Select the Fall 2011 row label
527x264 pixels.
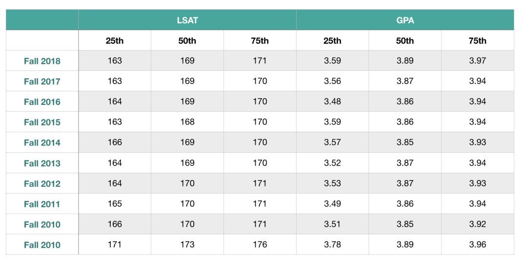pos(42,204)
